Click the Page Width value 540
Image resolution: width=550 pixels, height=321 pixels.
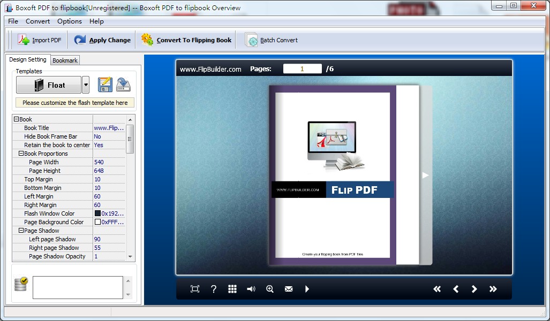click(109, 162)
